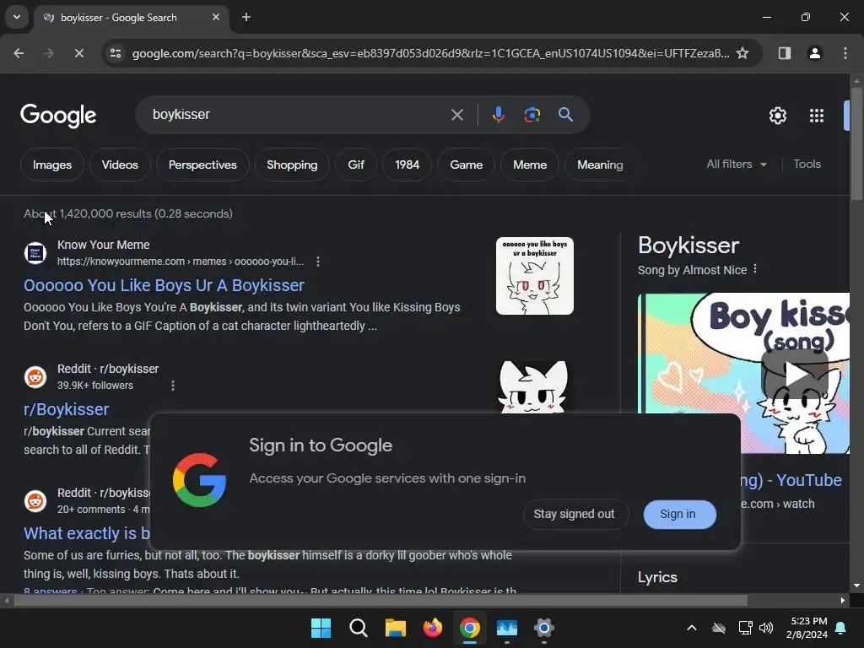Open the Google apps grid
This screenshot has width=864, height=648.
[x=817, y=116]
